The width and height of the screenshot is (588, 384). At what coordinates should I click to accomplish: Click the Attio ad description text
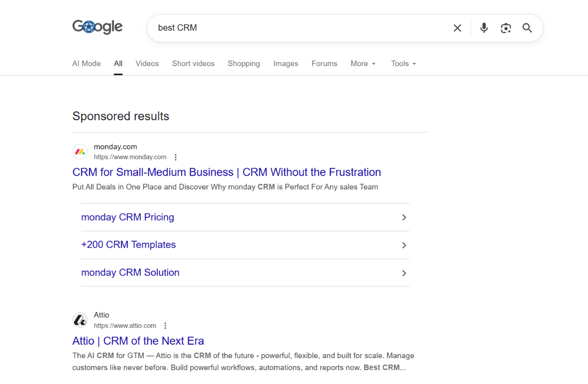(243, 362)
